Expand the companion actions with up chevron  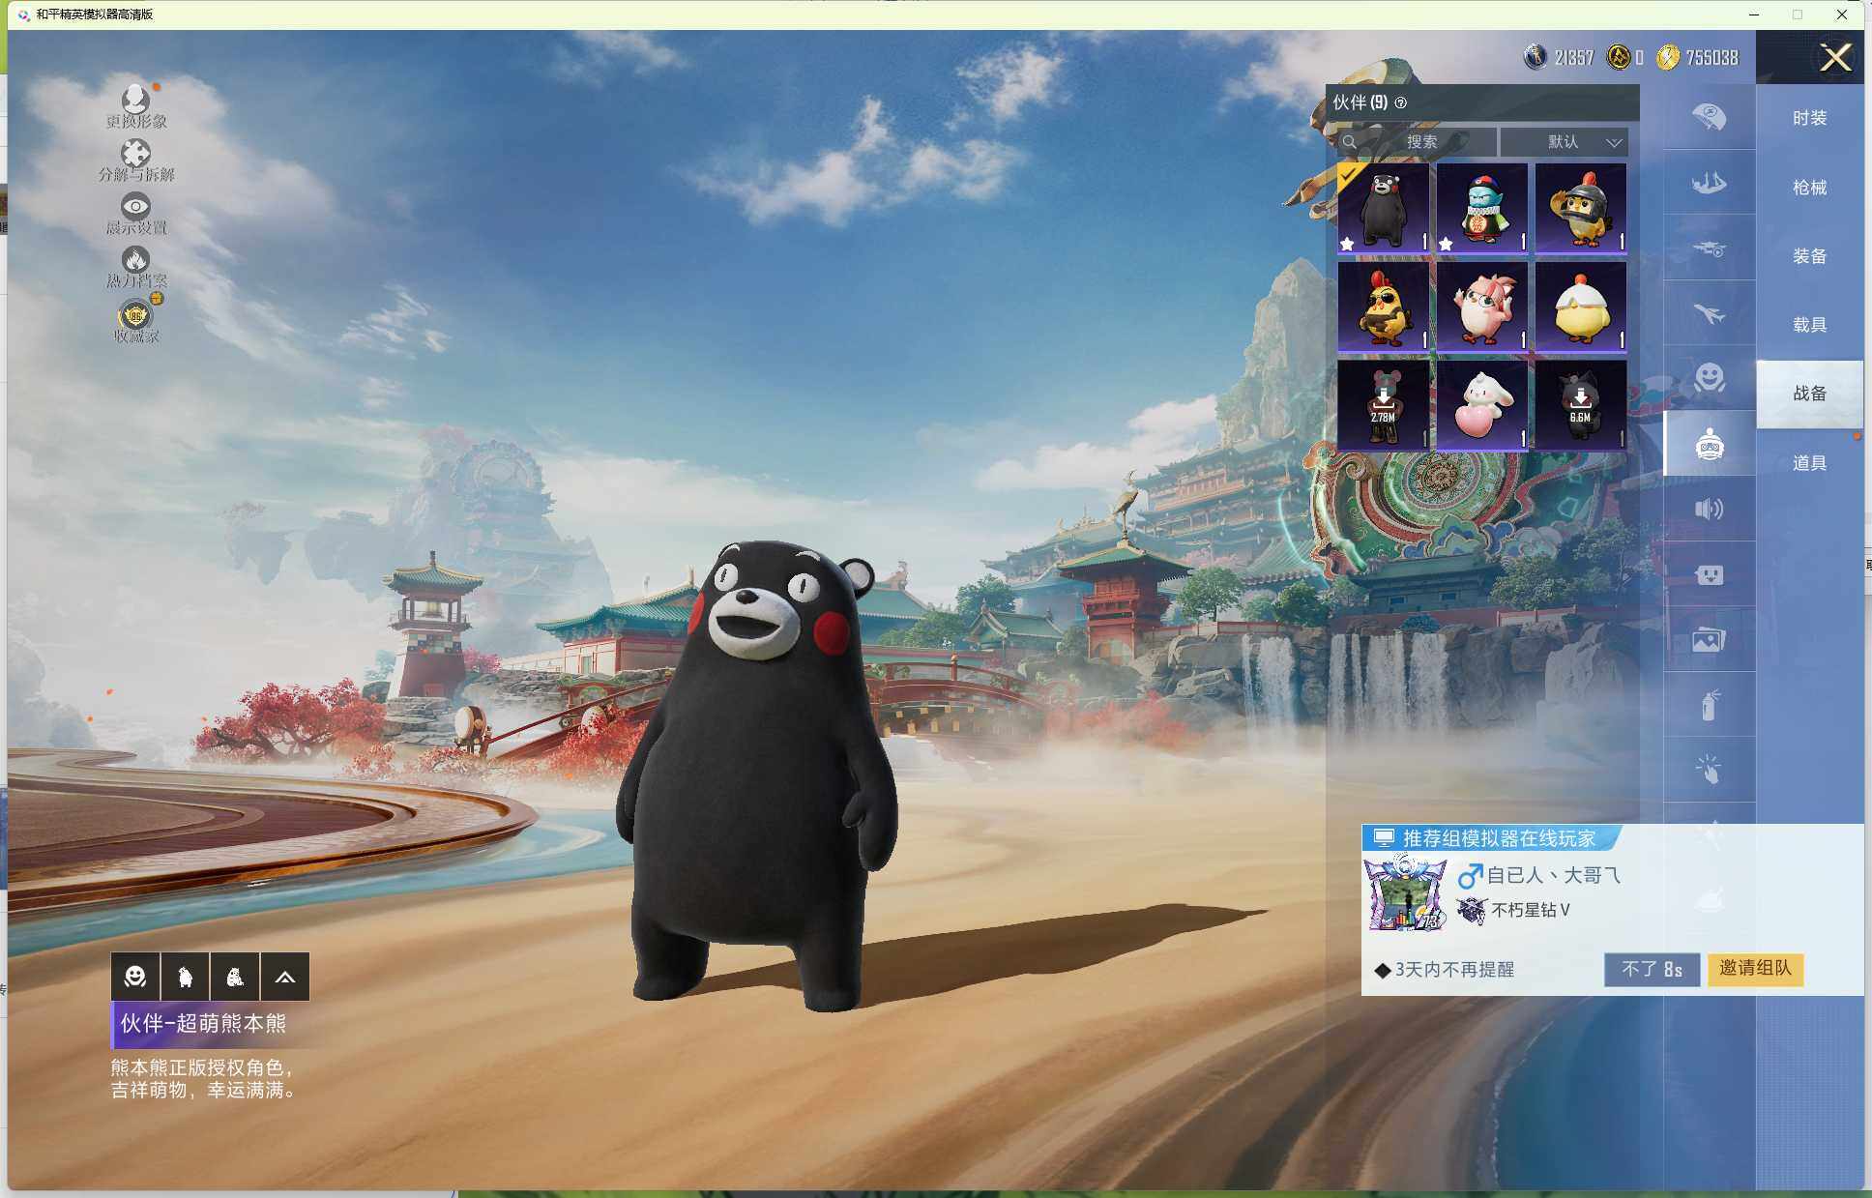(x=285, y=977)
